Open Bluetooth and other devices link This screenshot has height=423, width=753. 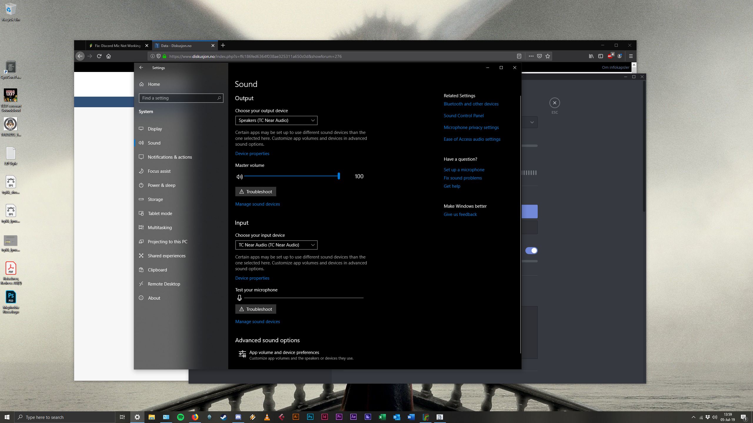click(x=471, y=104)
